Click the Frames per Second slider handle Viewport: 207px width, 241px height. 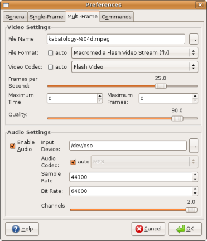(161, 86)
